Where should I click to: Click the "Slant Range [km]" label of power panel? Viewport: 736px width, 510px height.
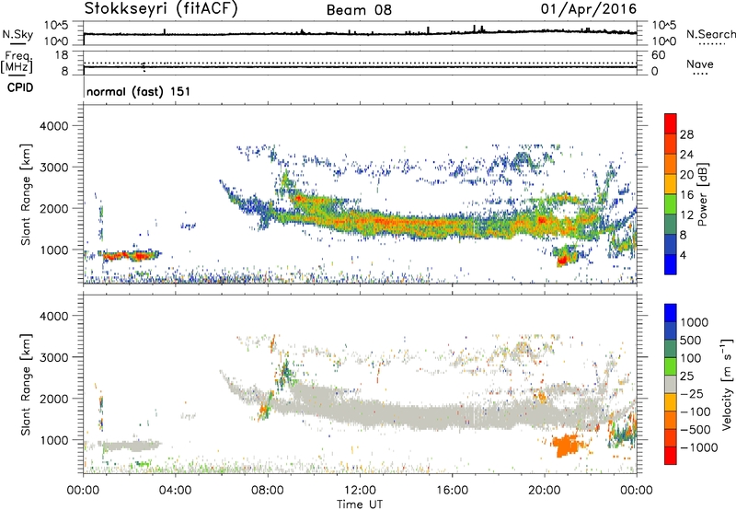[x=26, y=194]
